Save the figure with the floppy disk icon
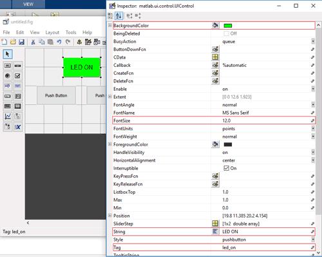 [21, 42]
